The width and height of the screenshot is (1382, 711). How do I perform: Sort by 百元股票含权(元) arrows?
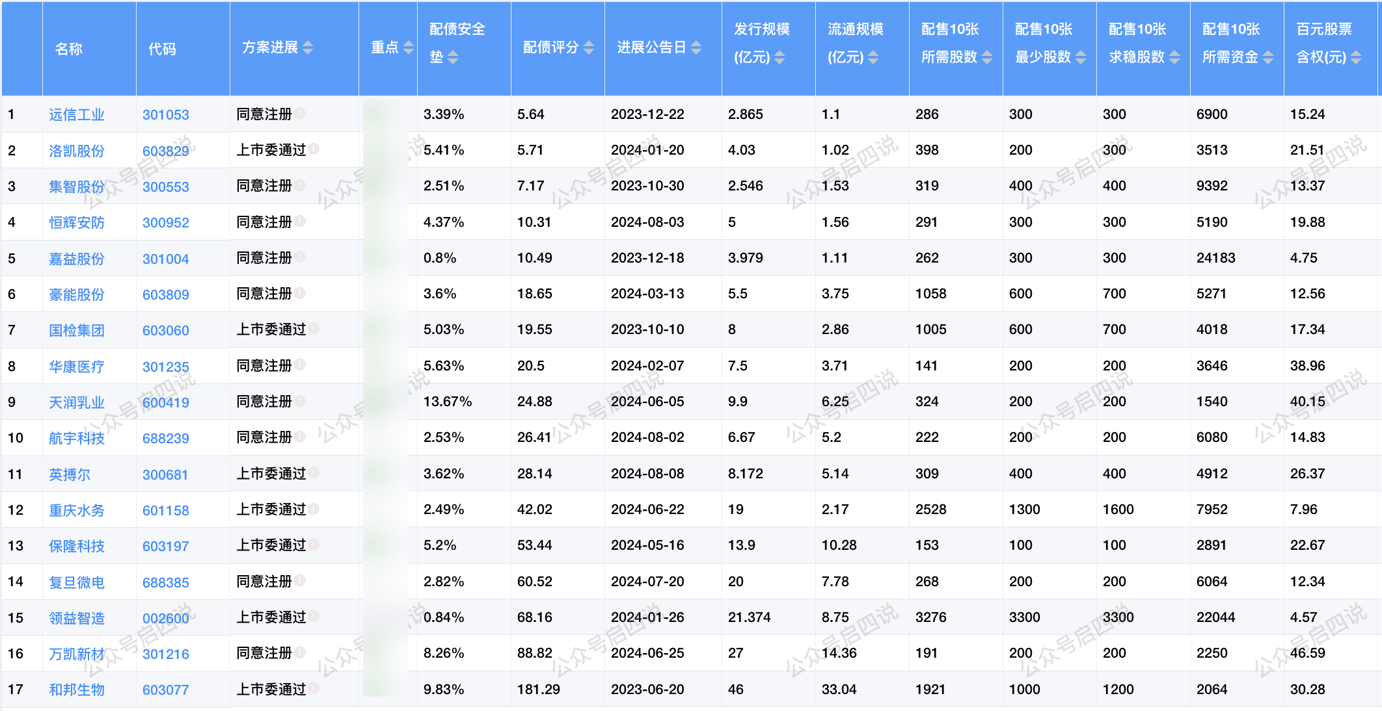1355,57
